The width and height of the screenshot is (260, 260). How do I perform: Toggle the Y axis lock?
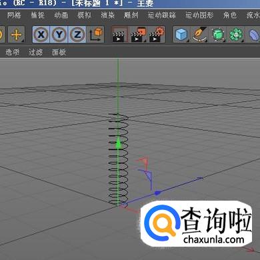[59, 35]
